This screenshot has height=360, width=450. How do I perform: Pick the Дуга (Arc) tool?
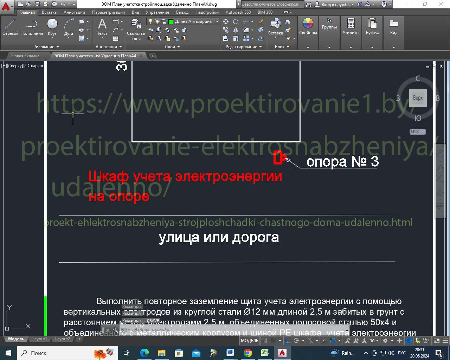point(69,27)
